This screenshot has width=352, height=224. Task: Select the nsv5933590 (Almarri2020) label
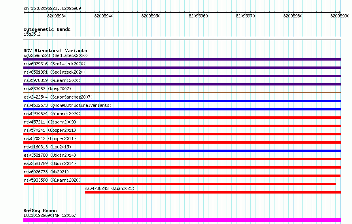tap(52, 180)
